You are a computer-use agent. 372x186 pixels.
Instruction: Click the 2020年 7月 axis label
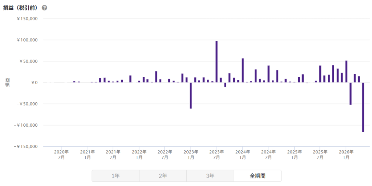[x=61, y=154]
